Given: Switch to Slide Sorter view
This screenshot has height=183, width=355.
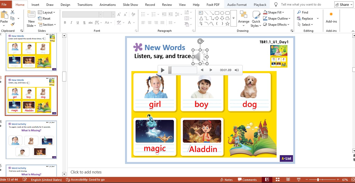Looking at the screenshot, I should point(278,180).
